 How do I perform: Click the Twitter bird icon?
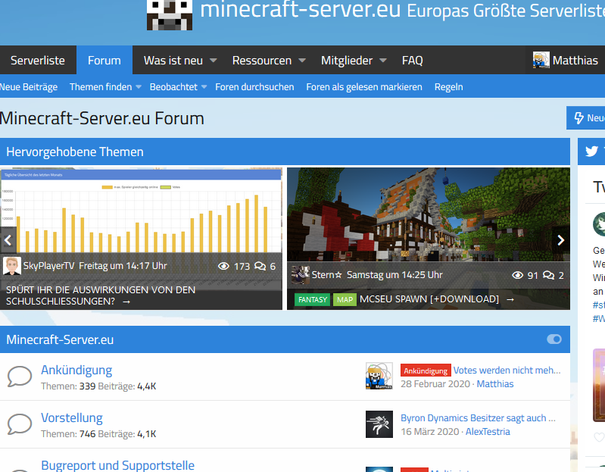click(591, 152)
